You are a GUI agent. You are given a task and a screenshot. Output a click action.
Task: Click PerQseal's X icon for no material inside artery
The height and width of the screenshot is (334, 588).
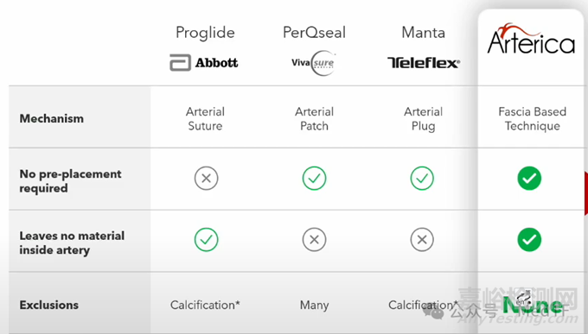click(x=314, y=240)
